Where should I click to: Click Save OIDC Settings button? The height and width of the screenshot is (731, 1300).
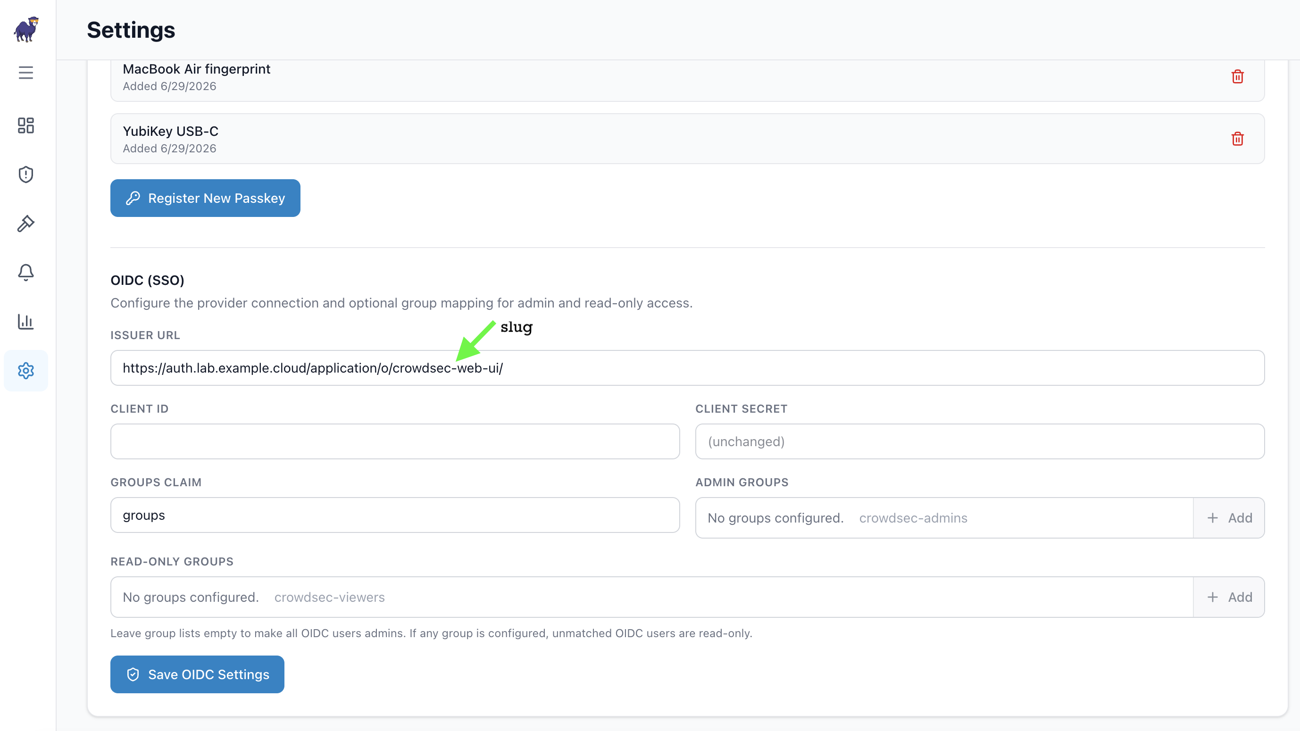click(x=197, y=674)
